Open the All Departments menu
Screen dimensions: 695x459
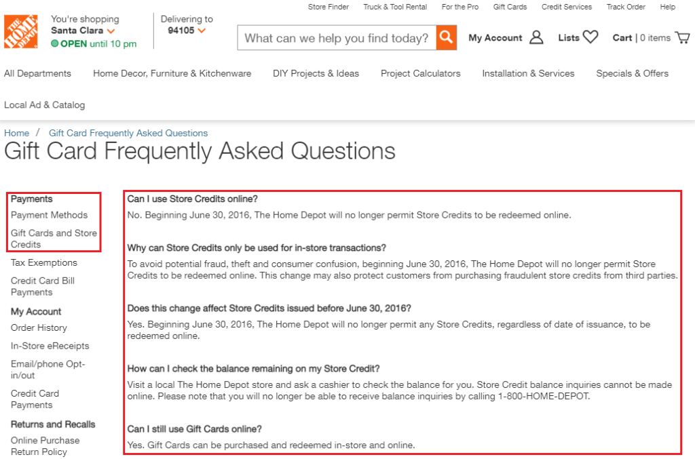[x=37, y=73]
